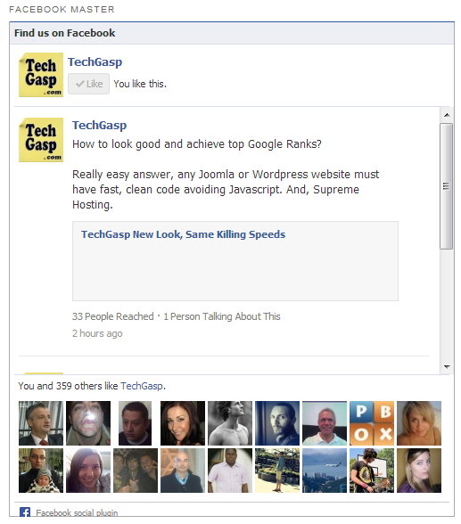The height and width of the screenshot is (524, 461).
Task: Click the airplane over city thumbnail
Action: (325, 471)
